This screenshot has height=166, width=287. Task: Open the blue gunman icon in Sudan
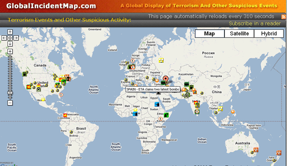tap(157, 105)
